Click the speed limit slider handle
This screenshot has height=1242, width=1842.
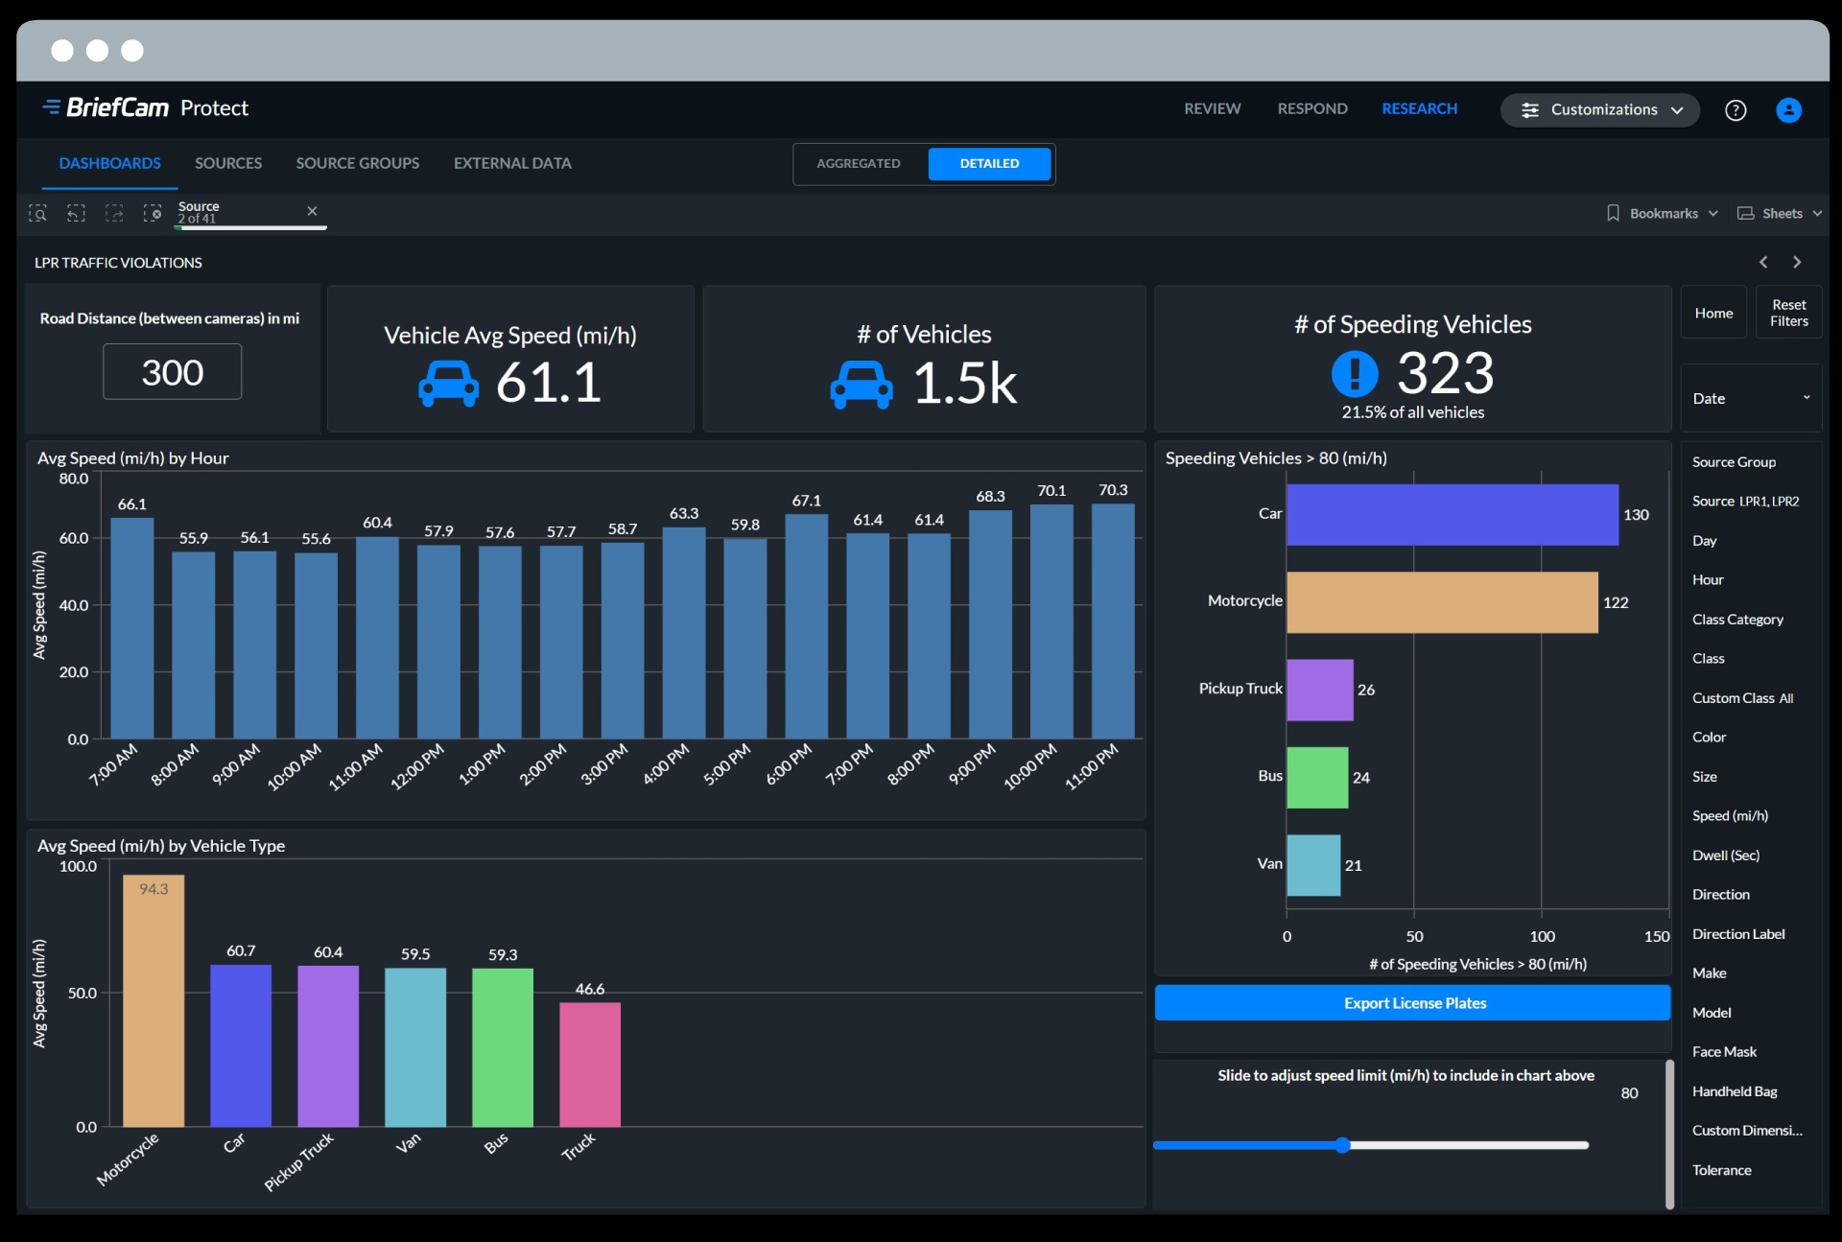click(x=1343, y=1145)
